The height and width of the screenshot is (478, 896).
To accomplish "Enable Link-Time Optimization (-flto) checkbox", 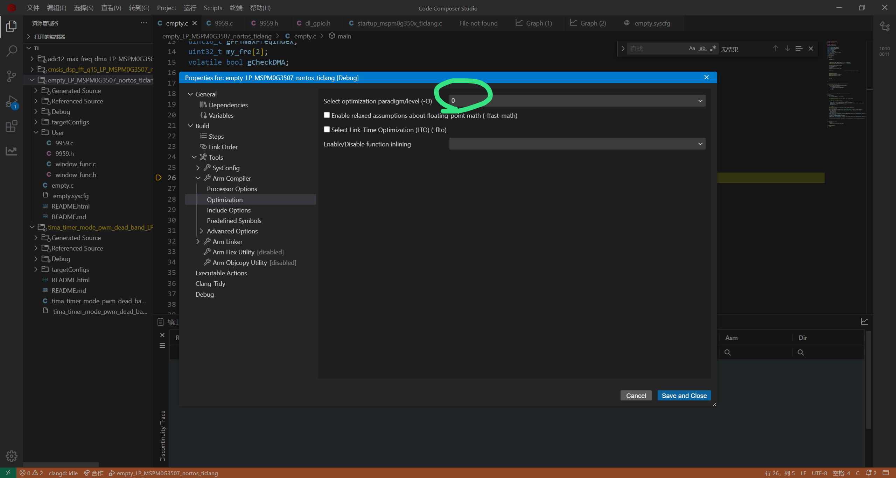I will tap(327, 129).
